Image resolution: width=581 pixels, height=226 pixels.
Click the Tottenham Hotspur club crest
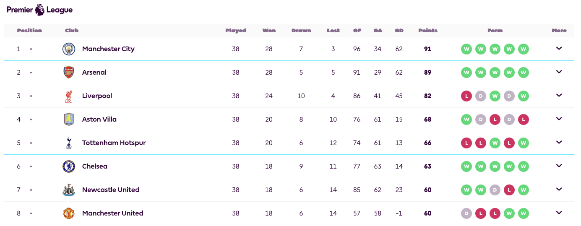(x=68, y=143)
